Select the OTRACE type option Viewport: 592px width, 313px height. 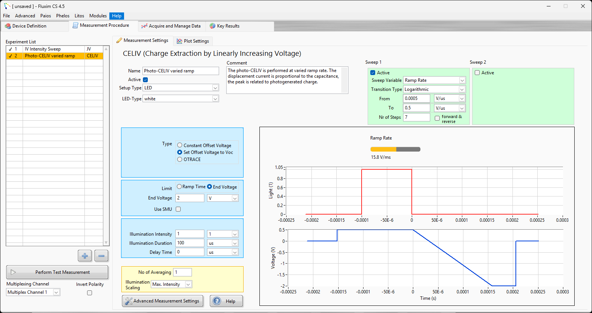click(180, 160)
